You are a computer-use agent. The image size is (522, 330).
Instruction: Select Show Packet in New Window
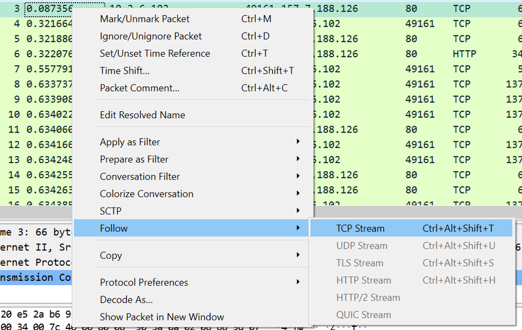tap(162, 317)
